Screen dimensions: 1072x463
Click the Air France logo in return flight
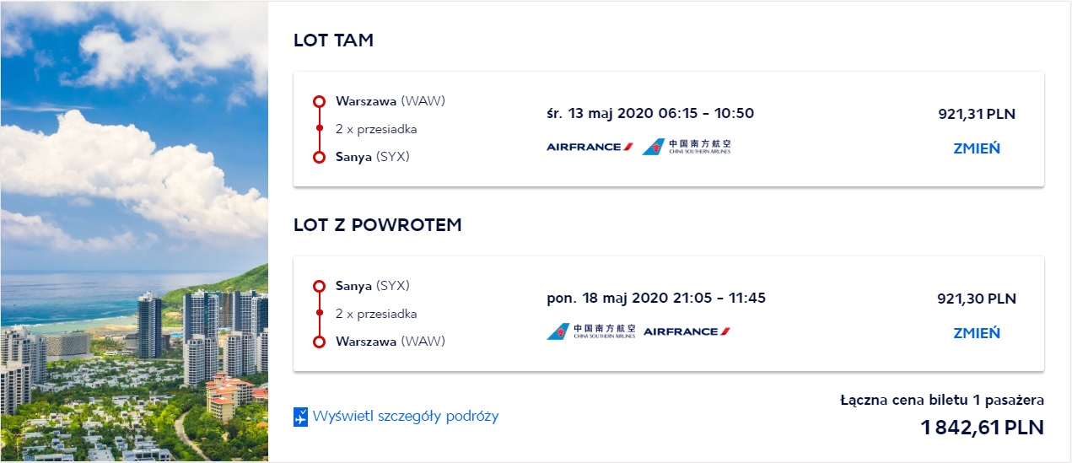(x=687, y=331)
